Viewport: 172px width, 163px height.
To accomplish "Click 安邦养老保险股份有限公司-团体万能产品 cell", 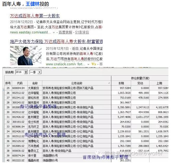I will coord(68,88).
